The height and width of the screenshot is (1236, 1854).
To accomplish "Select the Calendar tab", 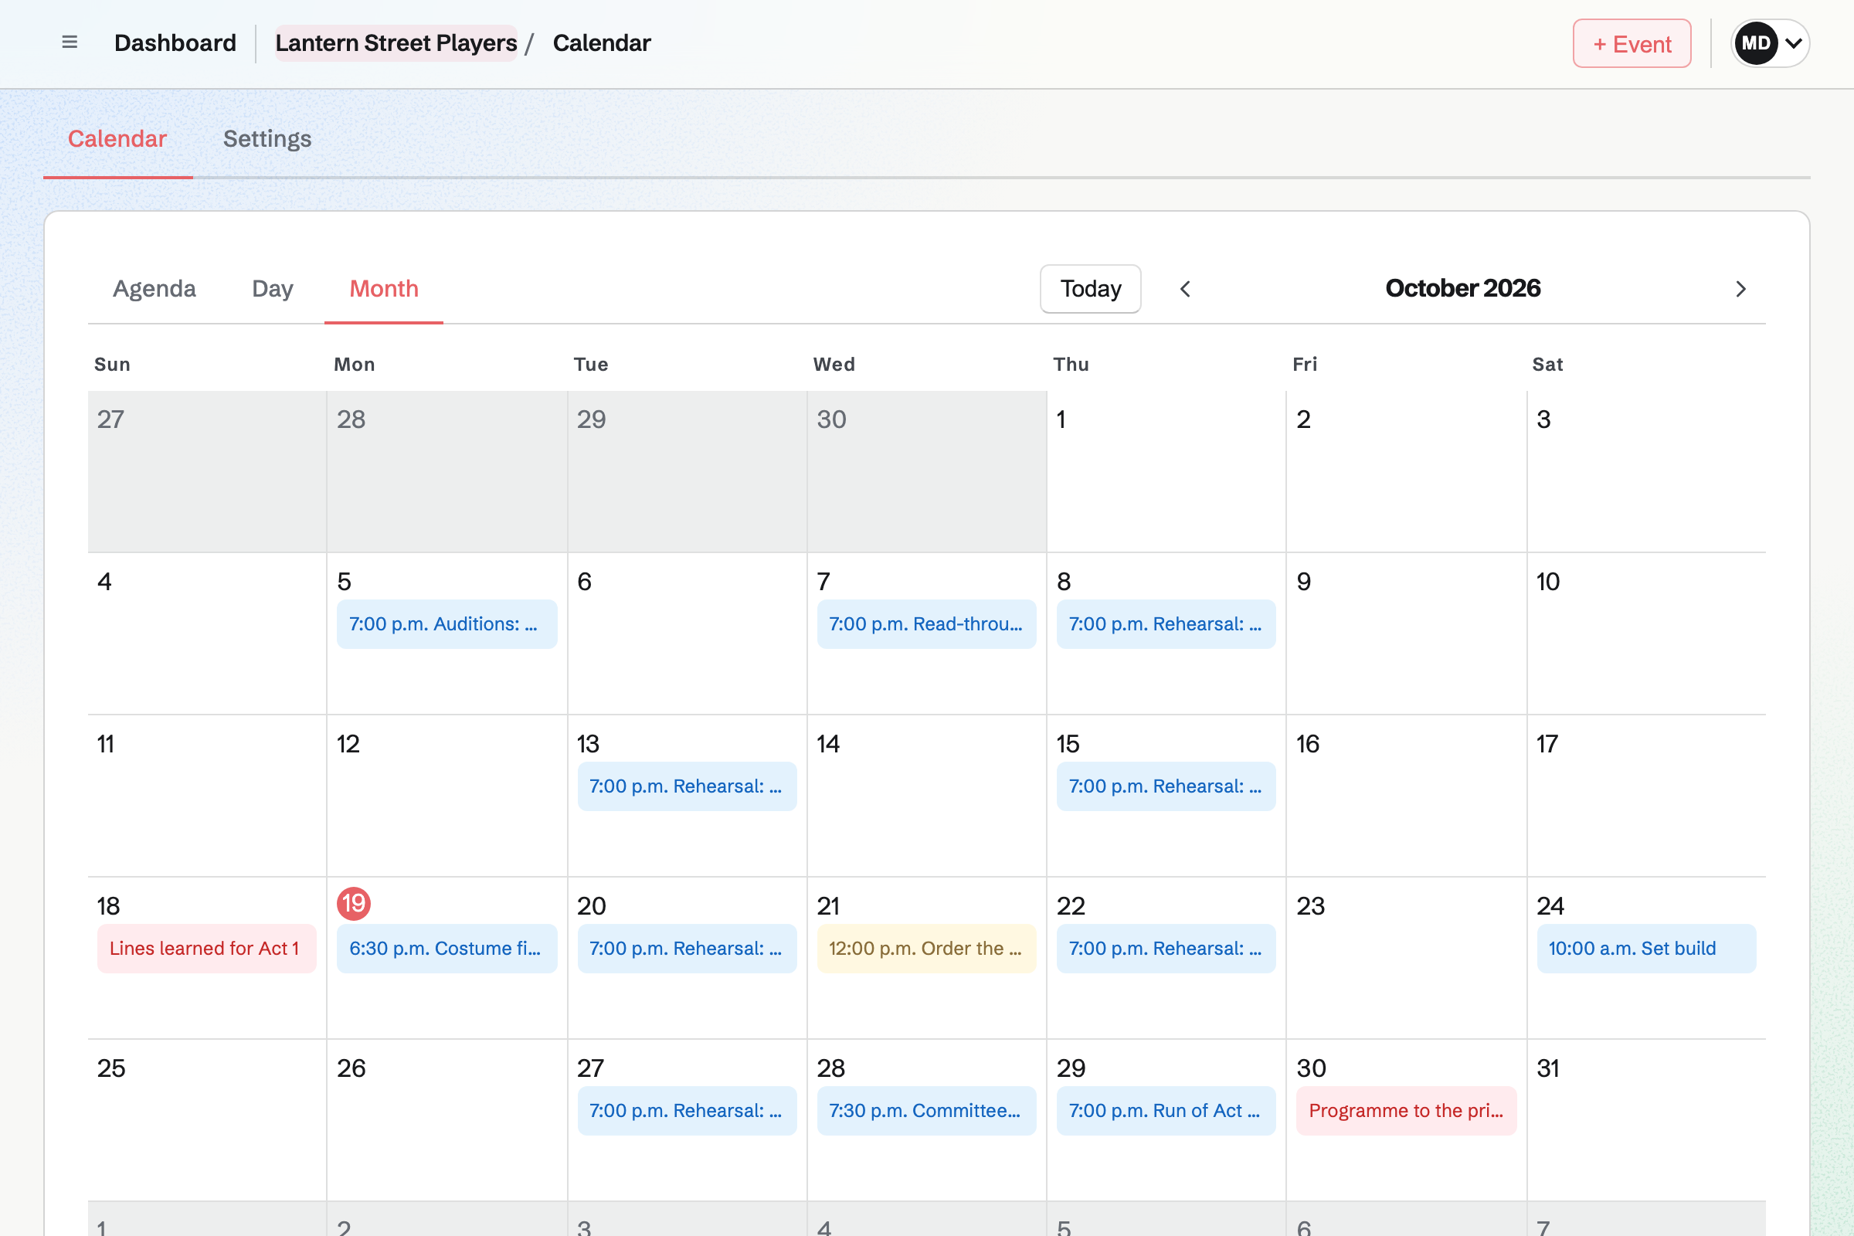I will (x=117, y=139).
